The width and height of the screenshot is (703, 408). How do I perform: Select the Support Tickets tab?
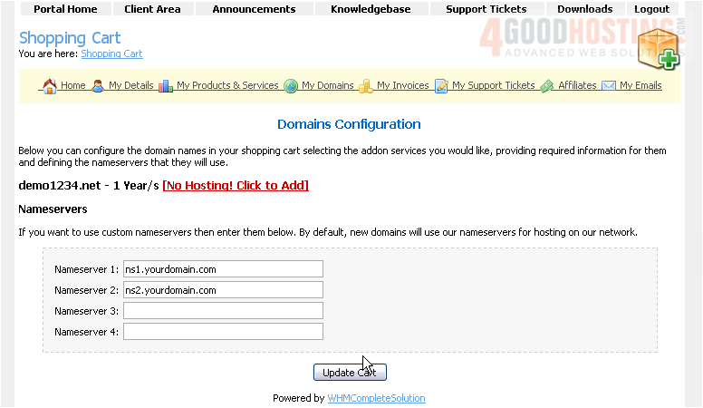[x=486, y=9]
